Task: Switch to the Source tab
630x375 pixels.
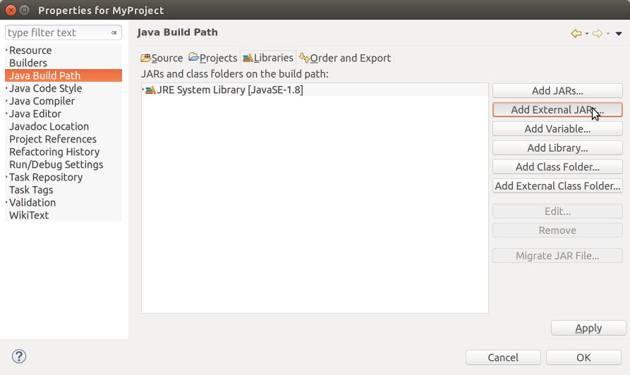Action: point(162,58)
